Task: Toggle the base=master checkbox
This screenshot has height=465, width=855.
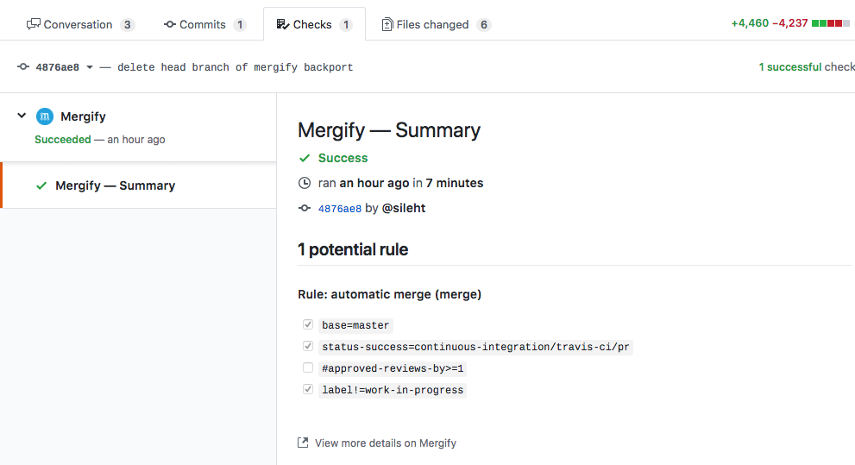Action: coord(308,324)
